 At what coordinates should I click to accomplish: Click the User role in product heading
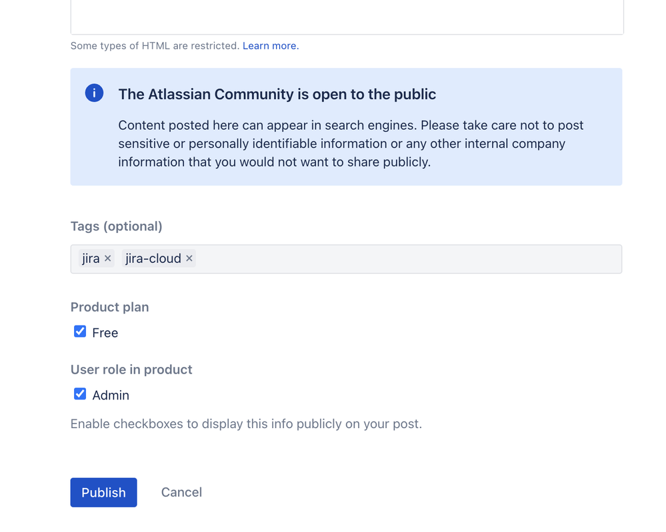point(131,370)
